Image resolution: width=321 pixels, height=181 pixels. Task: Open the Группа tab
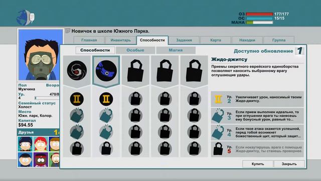click(x=279, y=40)
